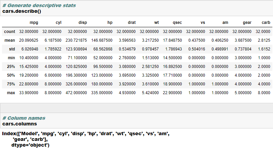Select the count row label

pyautogui.click(x=10, y=32)
